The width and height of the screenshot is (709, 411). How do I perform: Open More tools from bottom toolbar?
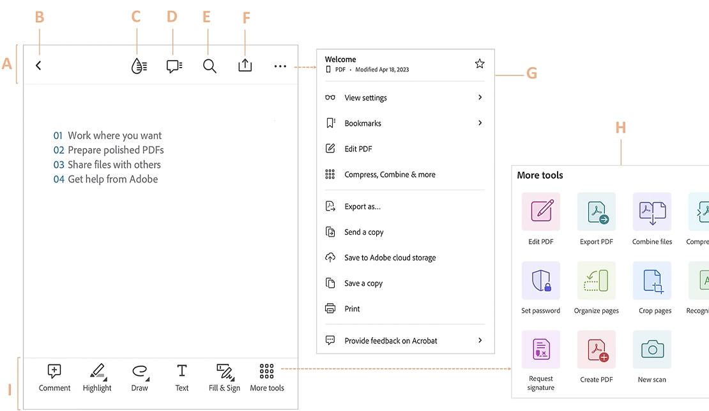[x=266, y=375]
